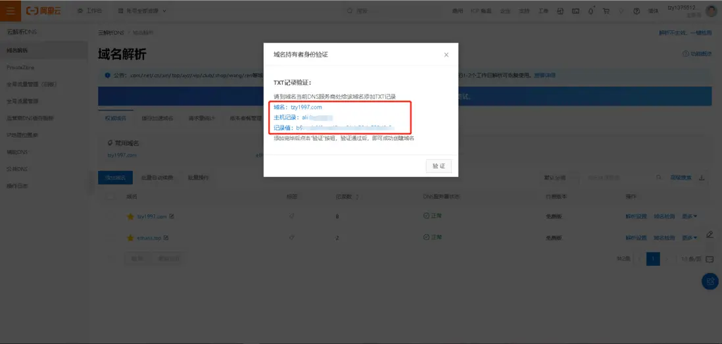Open 工单 in the top bar
This screenshot has height=344, width=722.
click(x=543, y=11)
